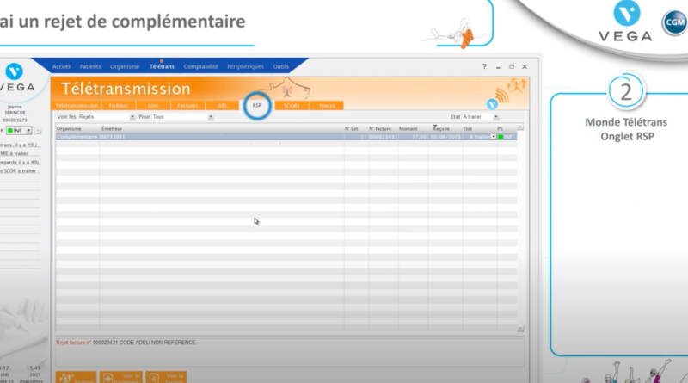Click the running figures Analyse button icon
688x383 pixels.
click(x=67, y=378)
